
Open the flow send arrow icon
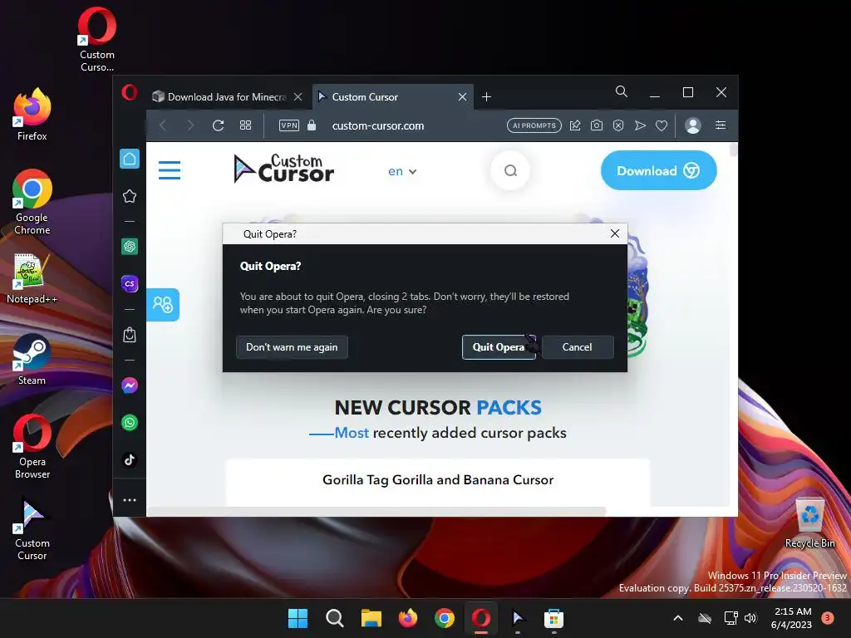(641, 126)
